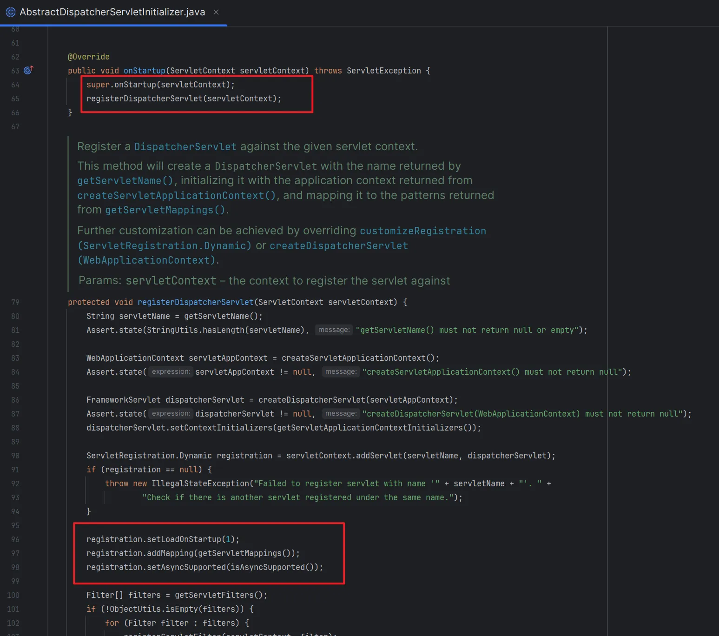The height and width of the screenshot is (636, 719).
Task: Click the customizeRegistration doc link
Action: point(422,231)
